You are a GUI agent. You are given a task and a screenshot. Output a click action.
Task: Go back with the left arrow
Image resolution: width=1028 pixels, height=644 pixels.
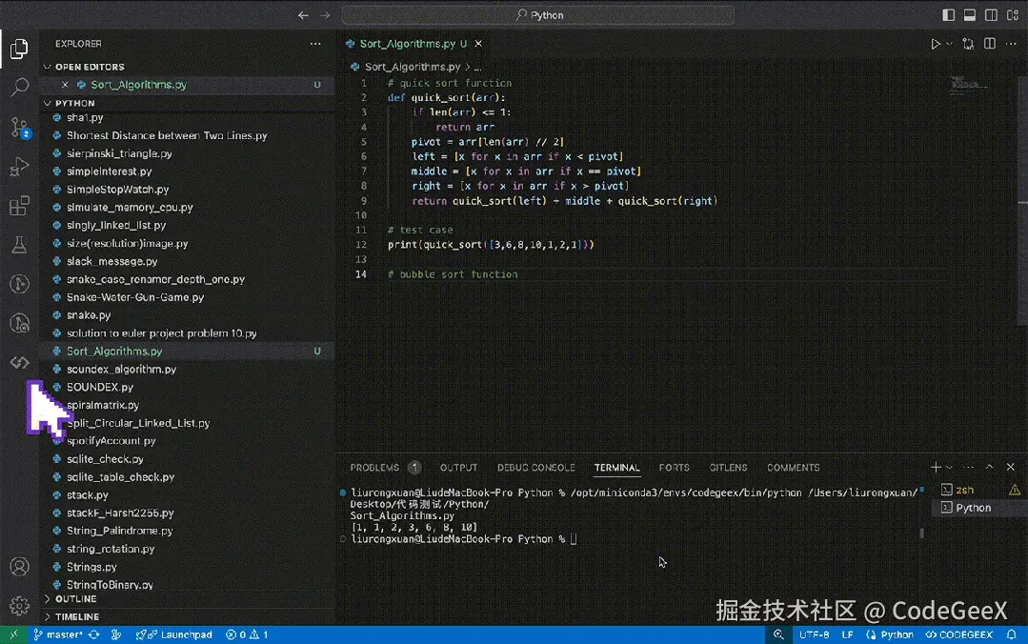click(303, 15)
